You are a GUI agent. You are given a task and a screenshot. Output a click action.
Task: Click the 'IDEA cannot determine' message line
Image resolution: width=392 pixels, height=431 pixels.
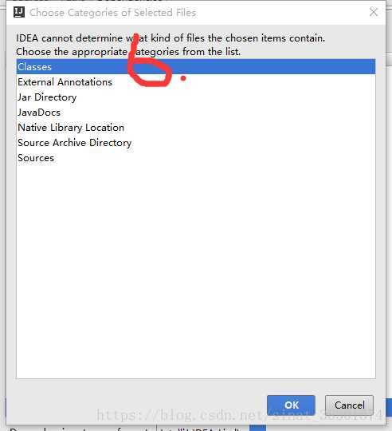coord(171,38)
